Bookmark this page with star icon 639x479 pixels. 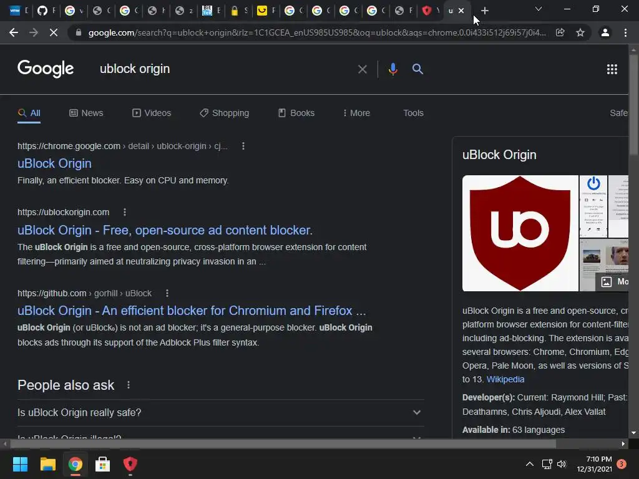click(580, 32)
